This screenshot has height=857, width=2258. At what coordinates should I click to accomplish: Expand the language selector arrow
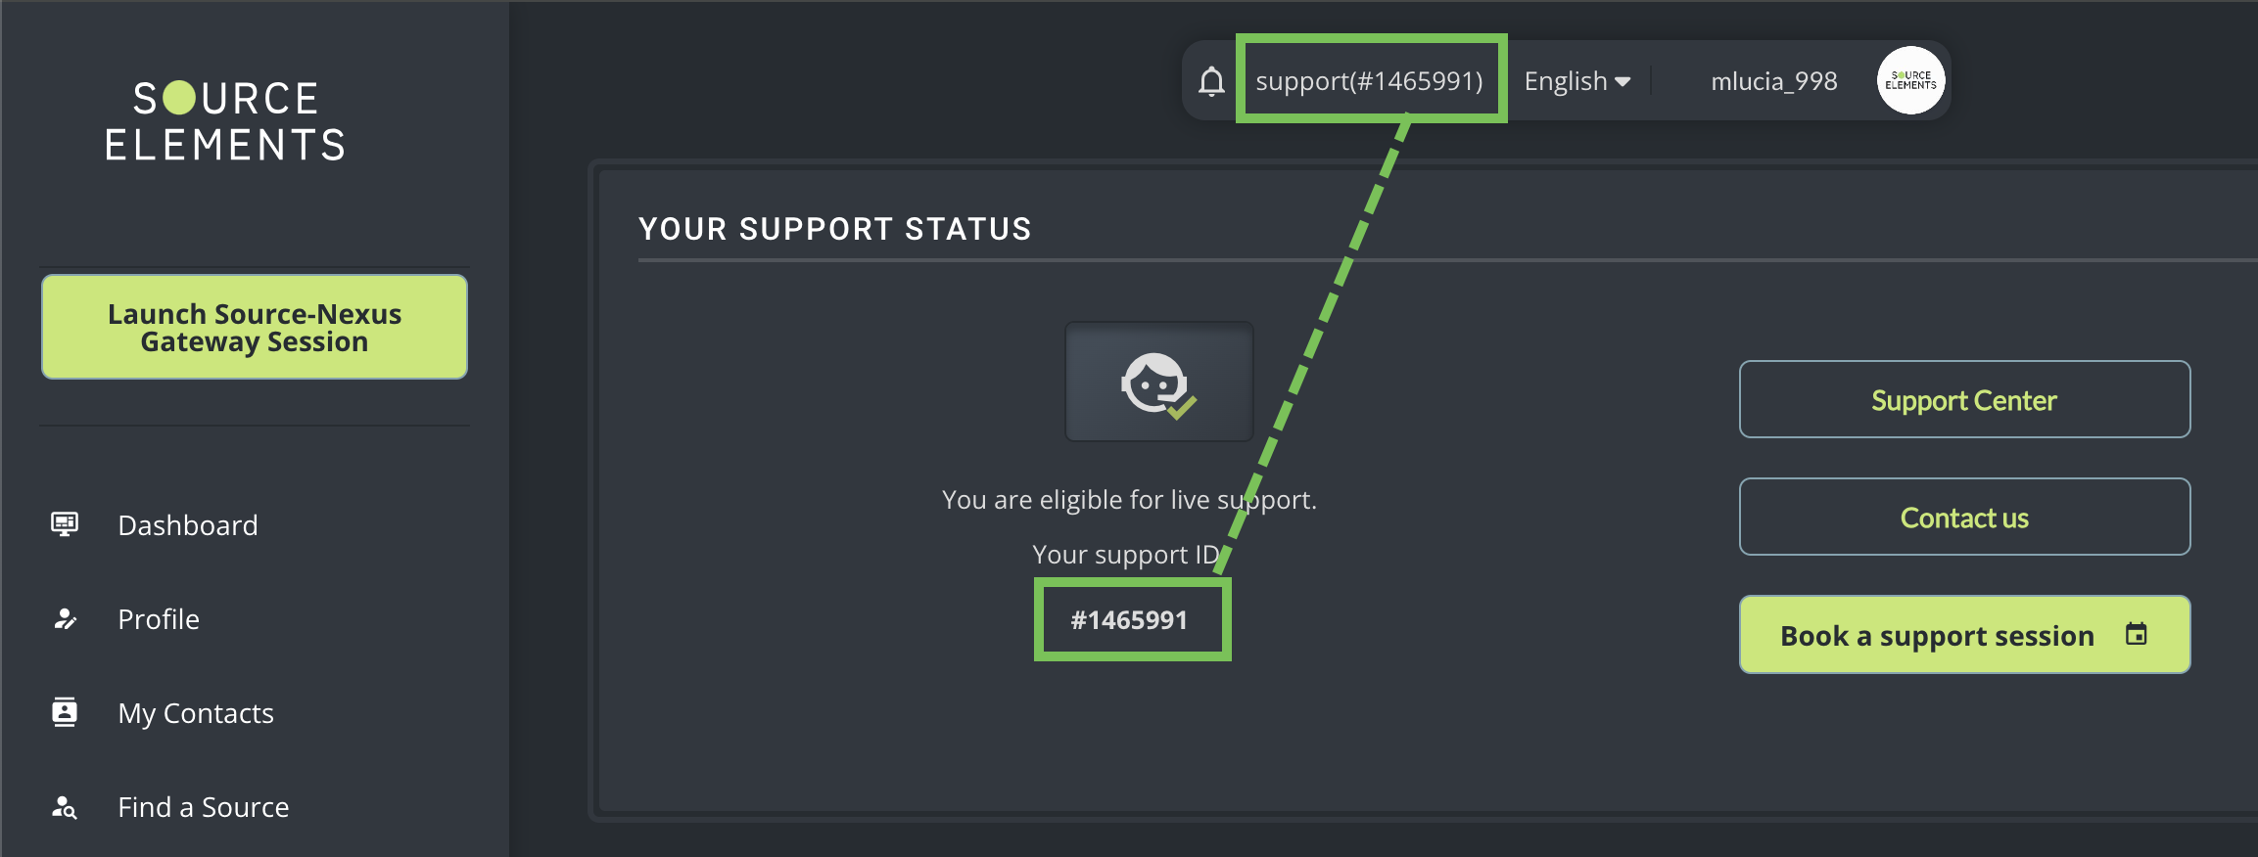1623,82
